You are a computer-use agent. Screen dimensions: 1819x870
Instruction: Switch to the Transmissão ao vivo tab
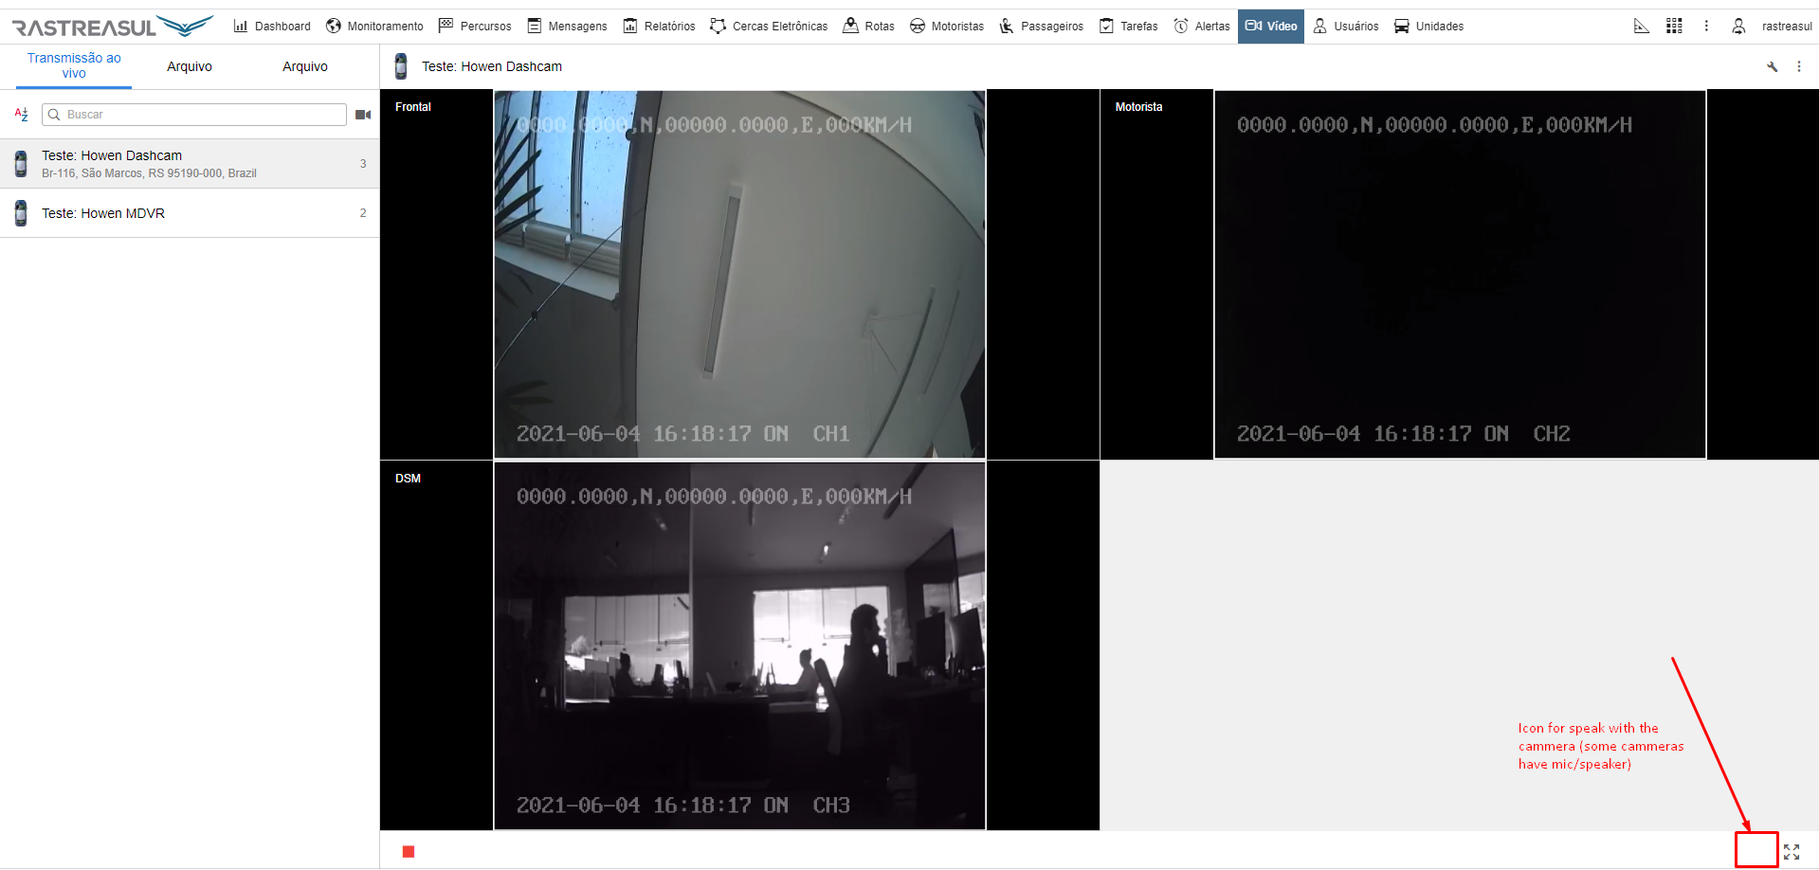pyautogui.click(x=74, y=65)
